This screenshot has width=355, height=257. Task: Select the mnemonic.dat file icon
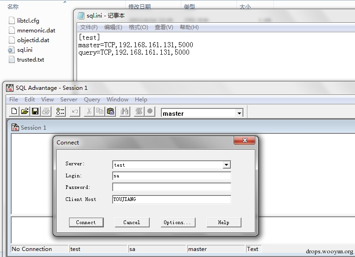[x=12, y=30]
